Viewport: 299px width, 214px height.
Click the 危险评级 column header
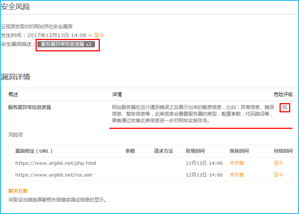point(283,94)
